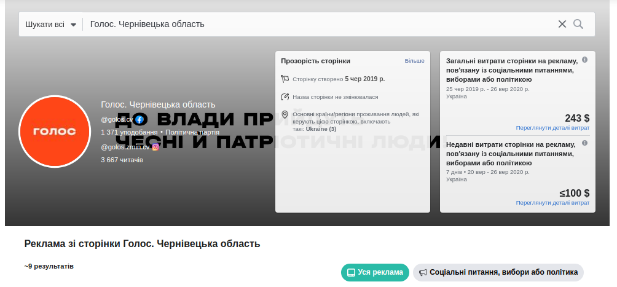
Task: Click the '≤100 $' recent spend amount
Action: (x=575, y=194)
